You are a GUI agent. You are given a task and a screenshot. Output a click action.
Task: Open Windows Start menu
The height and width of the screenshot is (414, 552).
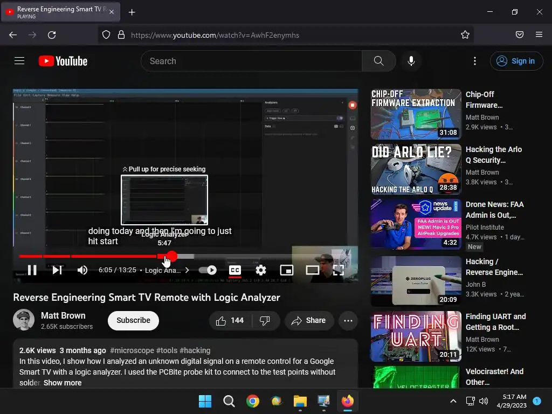[x=205, y=401]
